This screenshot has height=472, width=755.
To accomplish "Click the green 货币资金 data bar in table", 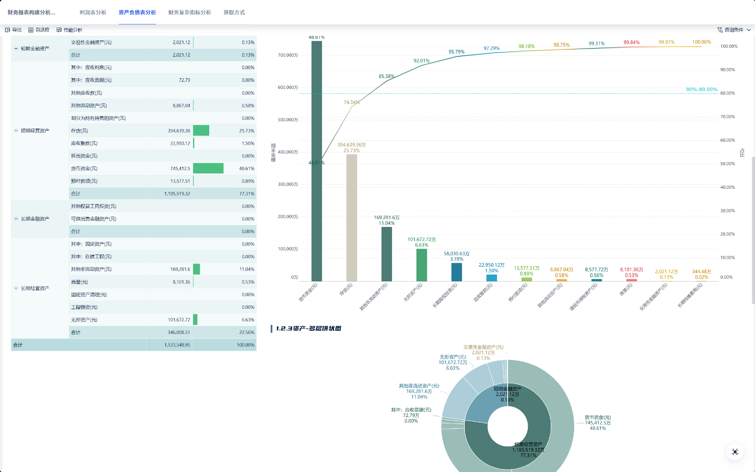I will [x=208, y=168].
